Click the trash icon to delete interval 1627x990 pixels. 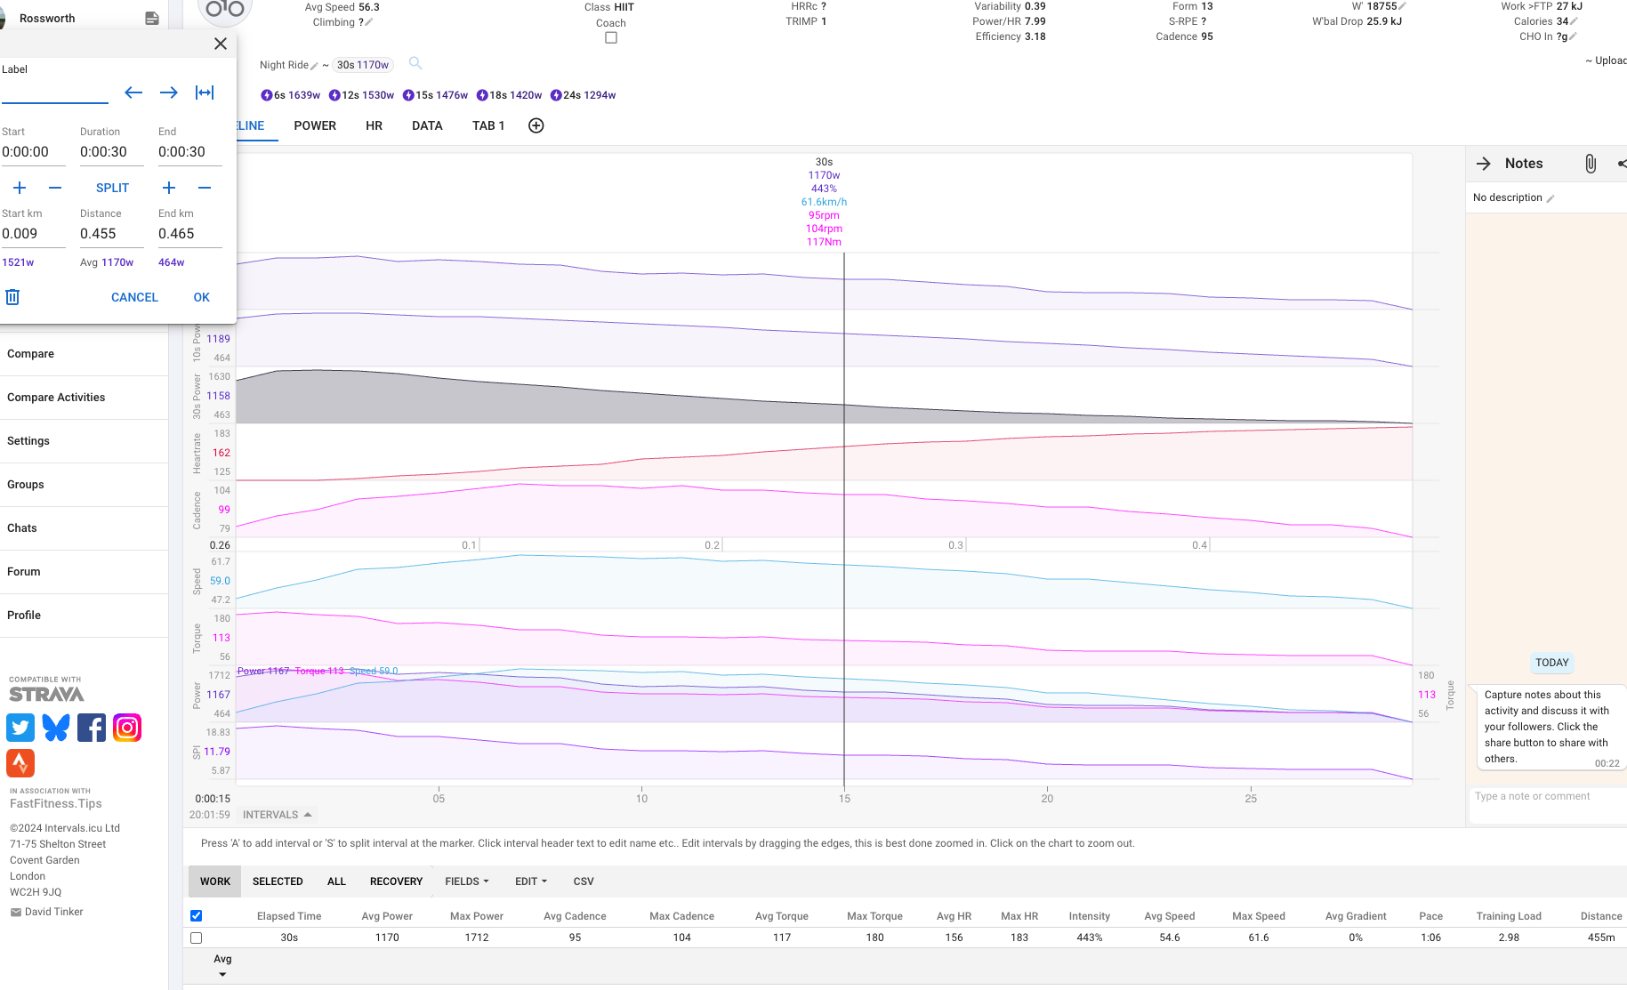click(x=12, y=297)
